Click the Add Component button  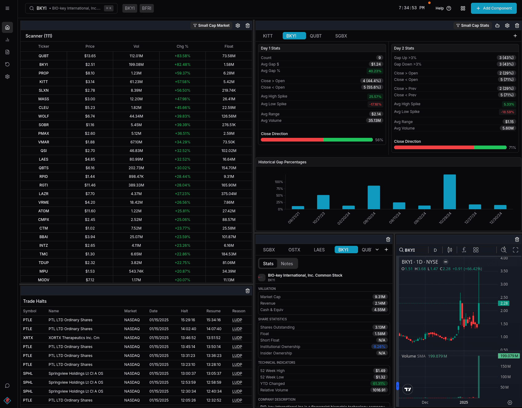point(494,8)
